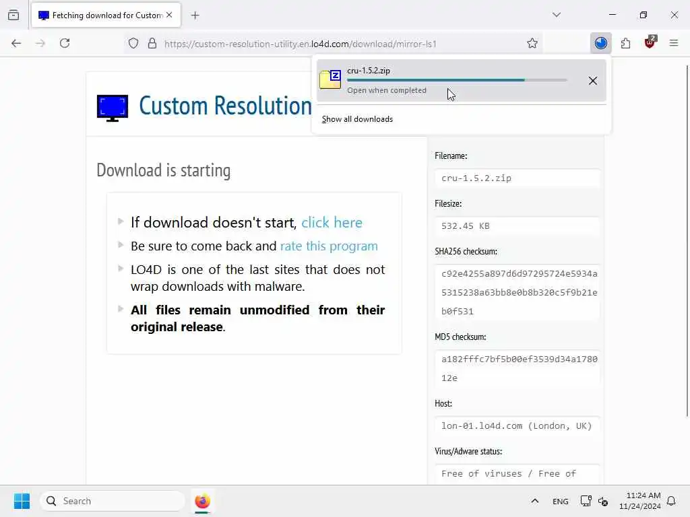Open a new tab with plus button
Screen dimensions: 690x517
(x=195, y=15)
